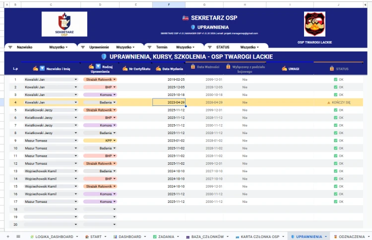Click the OSP Twarogi Lackie emblem
Screen dimensions: 372x240
click(314, 24)
